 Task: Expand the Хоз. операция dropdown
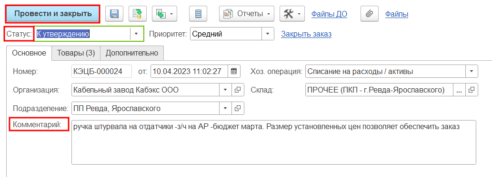point(472,71)
